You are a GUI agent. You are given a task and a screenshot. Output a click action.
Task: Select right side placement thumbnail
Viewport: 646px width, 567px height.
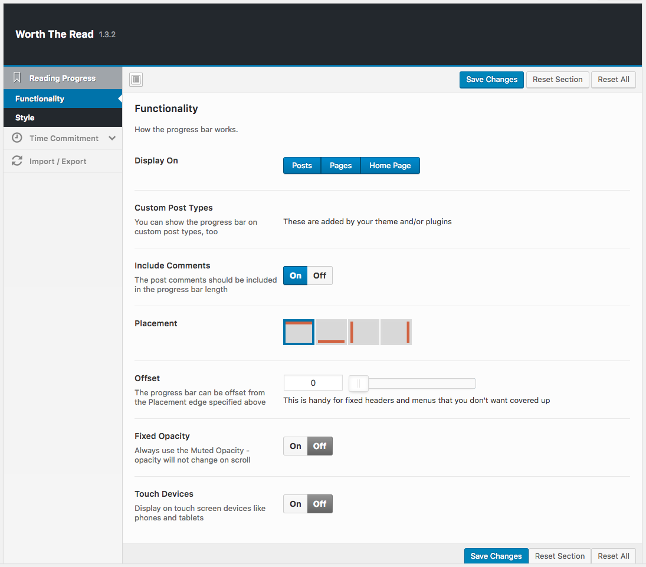(x=396, y=332)
